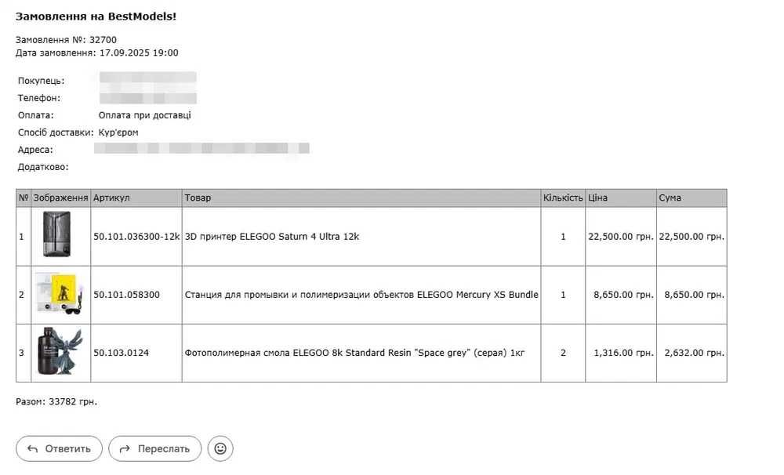The width and height of the screenshot is (784, 475).
Task: Click the Зображення column header
Action: 61,198
